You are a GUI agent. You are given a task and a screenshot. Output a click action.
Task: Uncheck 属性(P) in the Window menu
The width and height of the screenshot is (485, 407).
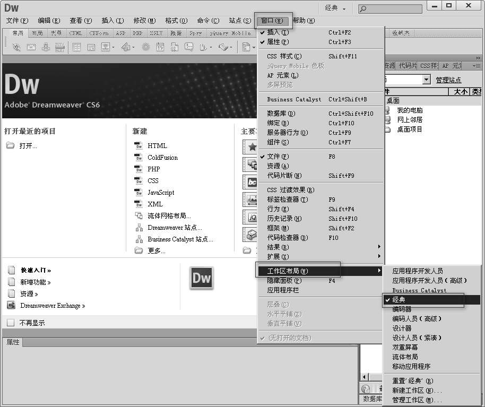(x=321, y=42)
